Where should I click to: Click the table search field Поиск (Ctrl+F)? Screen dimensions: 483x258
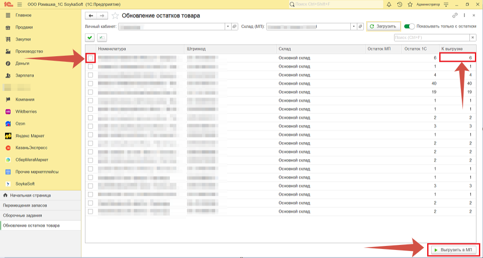(x=431, y=38)
